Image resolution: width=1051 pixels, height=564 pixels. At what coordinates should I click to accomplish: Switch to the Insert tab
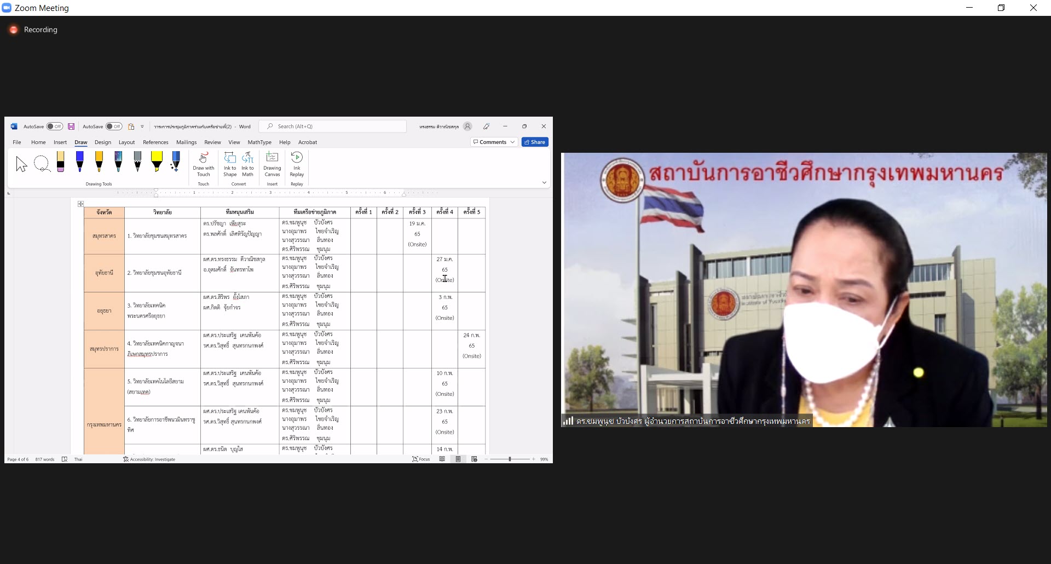[x=60, y=142]
